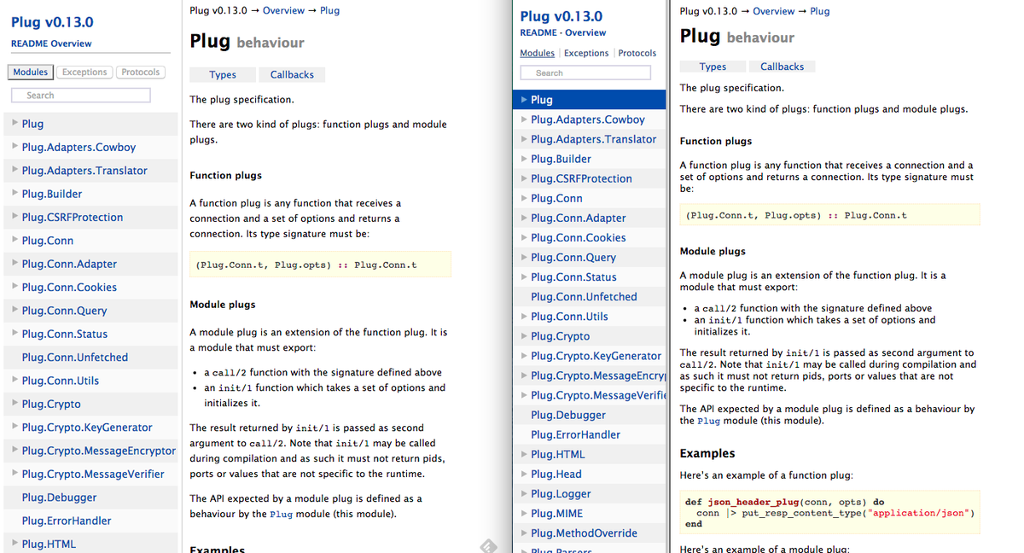Image resolution: width=1024 pixels, height=553 pixels.
Task: Open README link in left page sidebar
Action: tap(28, 44)
